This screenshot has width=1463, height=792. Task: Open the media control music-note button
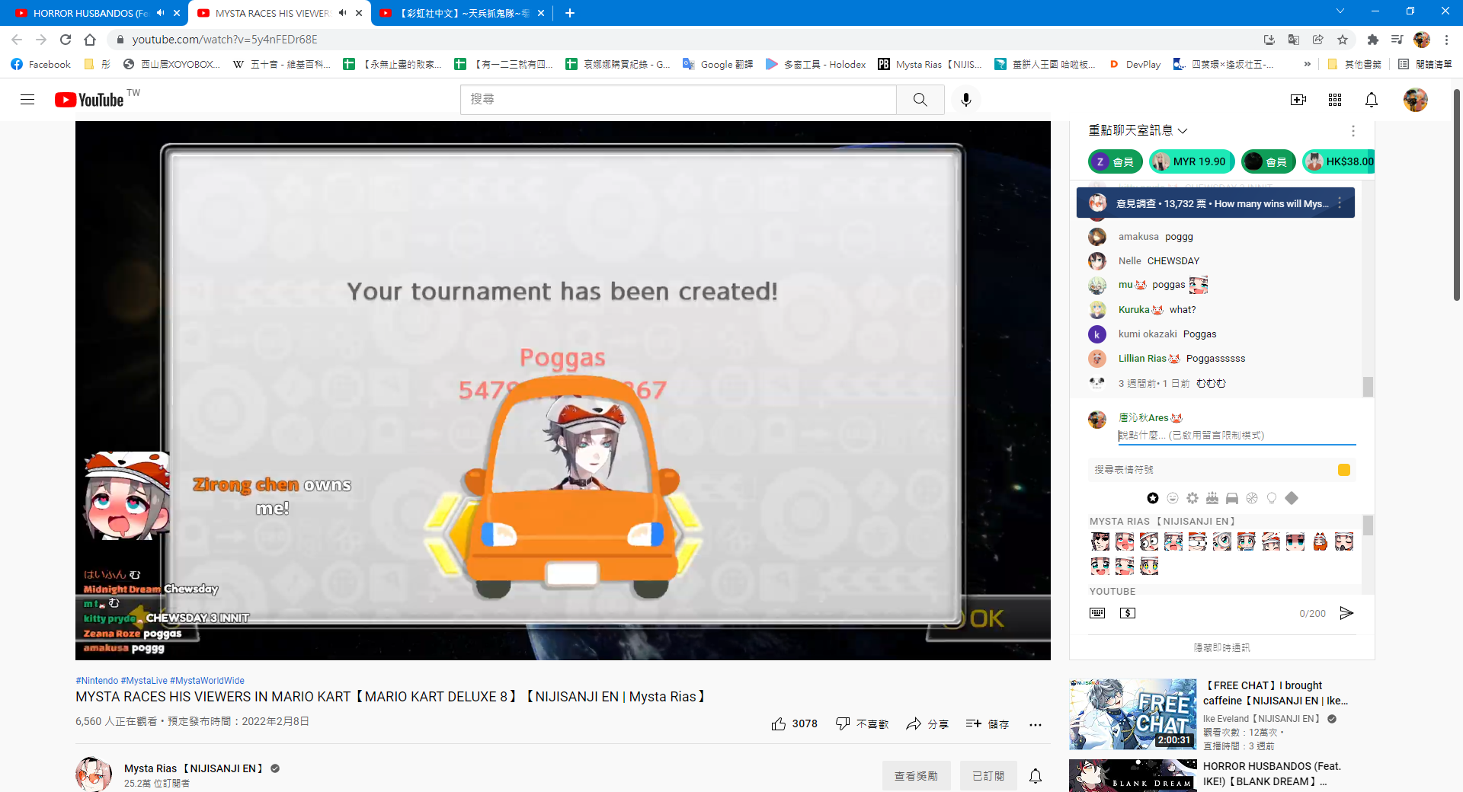coord(1397,40)
